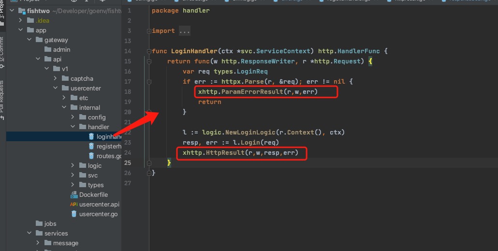Collapse the internal folder chevron
The image size is (498, 251).
(x=64, y=107)
